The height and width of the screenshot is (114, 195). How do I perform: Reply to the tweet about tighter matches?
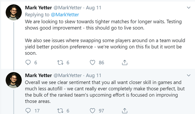(28, 63)
